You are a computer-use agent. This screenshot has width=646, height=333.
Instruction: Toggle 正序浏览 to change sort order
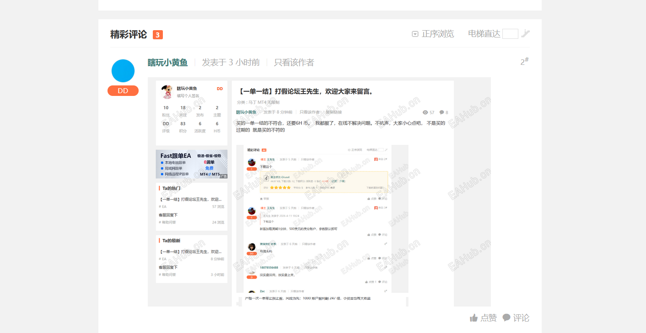click(x=436, y=33)
